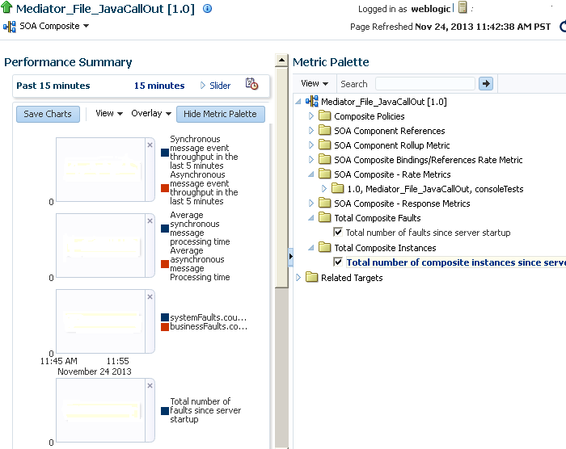The height and width of the screenshot is (449, 566).
Task: Select the 15 minutes time range link
Action: [x=159, y=86]
